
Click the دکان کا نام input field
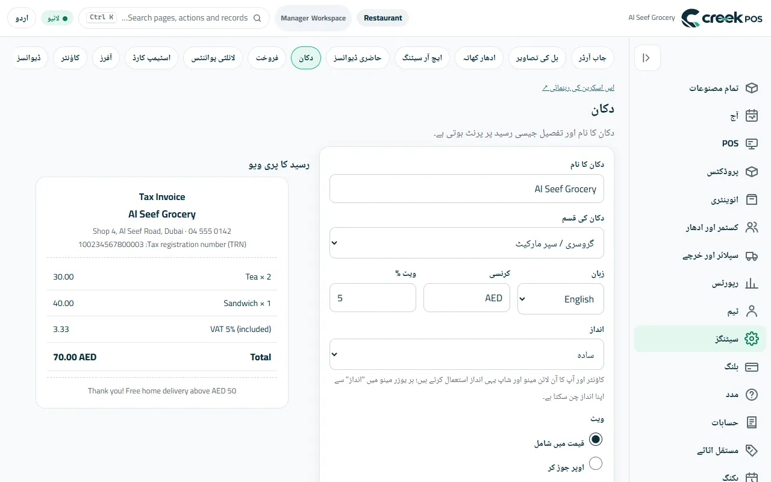tap(467, 189)
